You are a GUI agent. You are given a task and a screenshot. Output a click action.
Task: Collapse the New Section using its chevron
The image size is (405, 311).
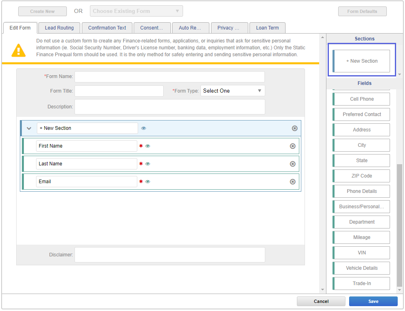pyautogui.click(x=28, y=128)
